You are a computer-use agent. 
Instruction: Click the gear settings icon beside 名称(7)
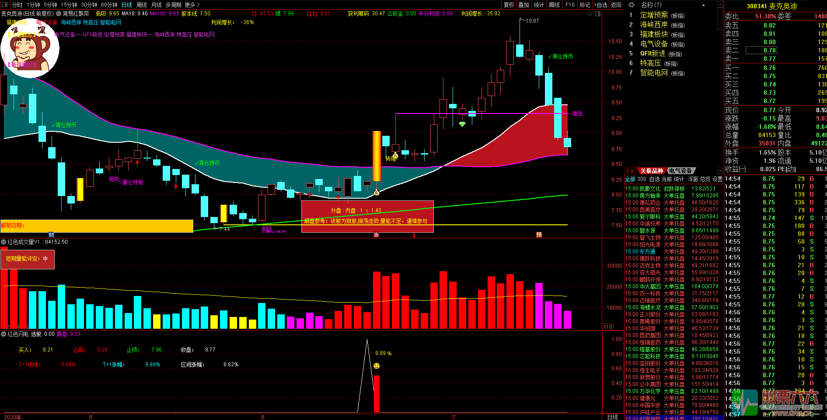631,5
